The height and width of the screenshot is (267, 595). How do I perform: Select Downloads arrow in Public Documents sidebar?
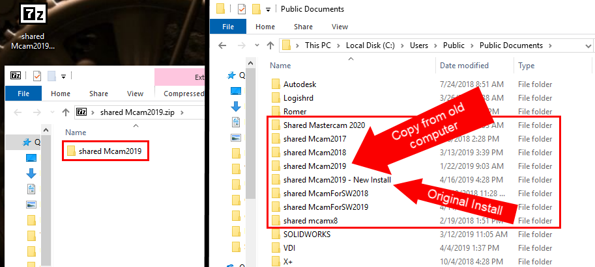(x=236, y=107)
